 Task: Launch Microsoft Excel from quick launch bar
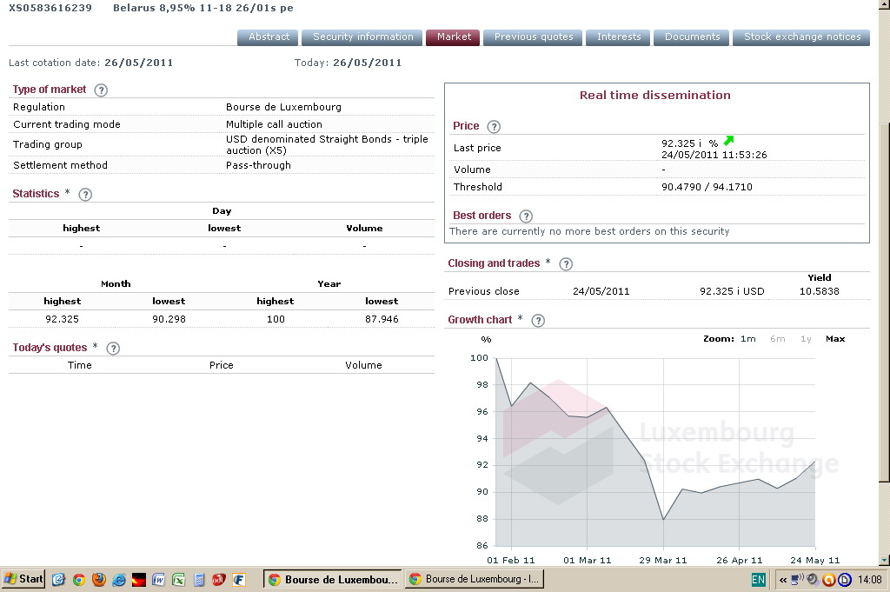click(178, 580)
